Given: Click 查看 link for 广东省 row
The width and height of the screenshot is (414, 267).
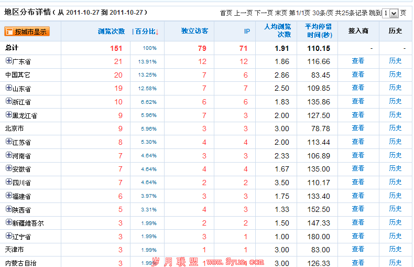Looking at the screenshot, I should point(358,61).
